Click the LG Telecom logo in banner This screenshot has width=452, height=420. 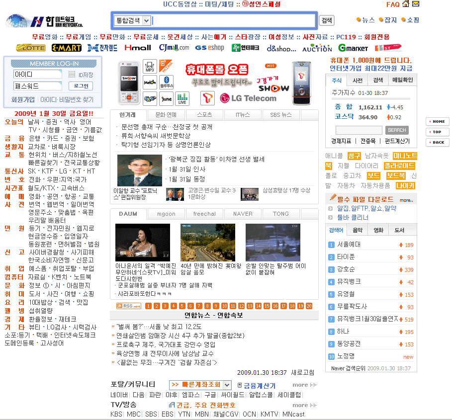click(248, 98)
